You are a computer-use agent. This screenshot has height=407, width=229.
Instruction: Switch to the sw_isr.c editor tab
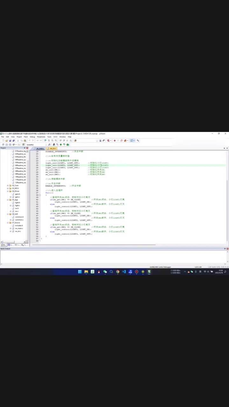pos(52,148)
